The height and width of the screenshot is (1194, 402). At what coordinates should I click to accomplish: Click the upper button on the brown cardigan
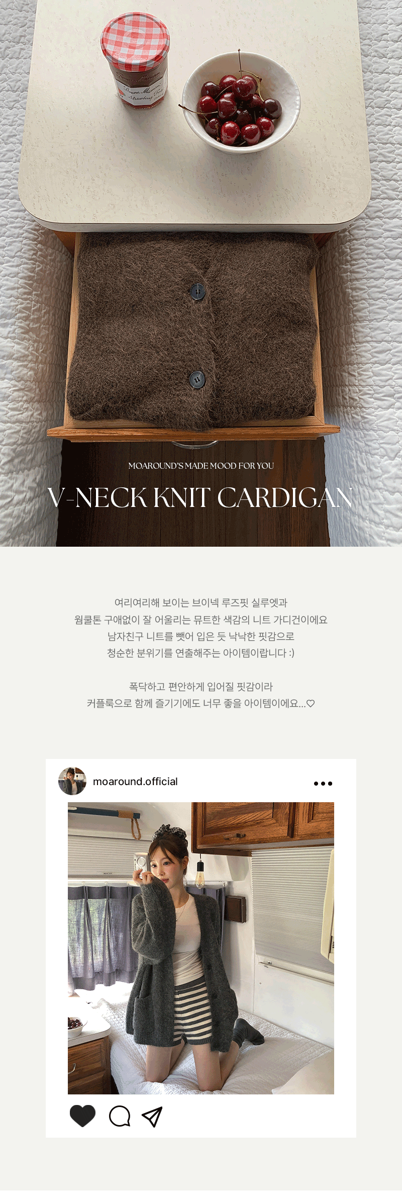tap(197, 291)
